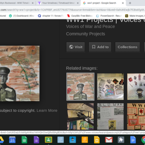The width and height of the screenshot is (145, 145).
Task: Select related cartoon soldier poster thumbnail
Action: pyautogui.click(x=136, y=87)
